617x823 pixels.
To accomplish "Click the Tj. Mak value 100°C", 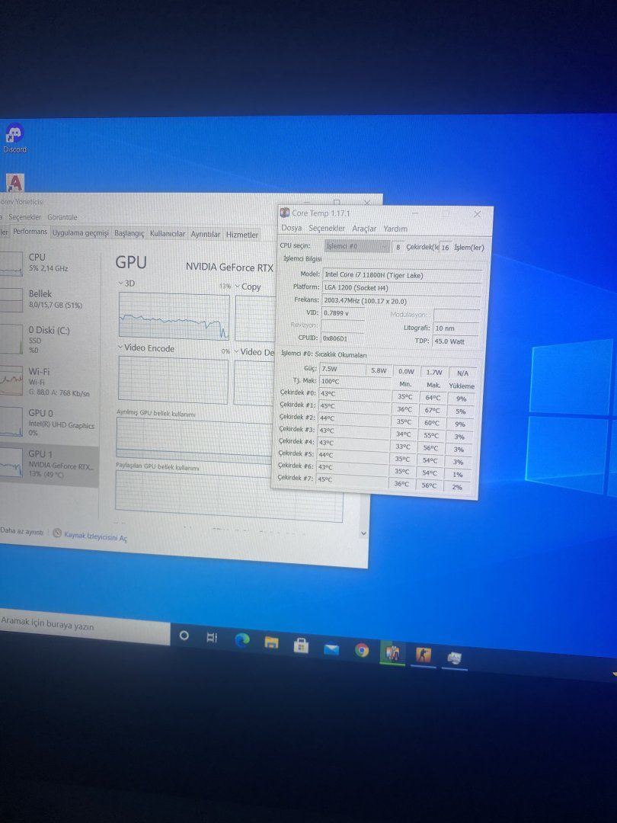I will (355, 382).
